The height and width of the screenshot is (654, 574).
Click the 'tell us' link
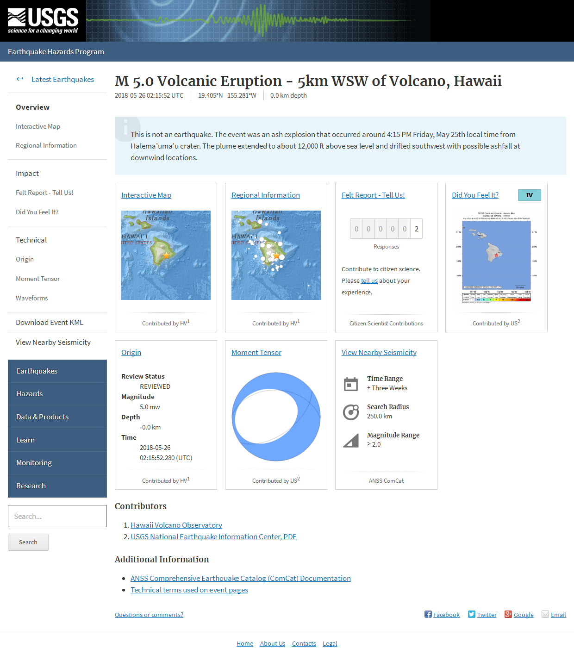[x=369, y=280]
